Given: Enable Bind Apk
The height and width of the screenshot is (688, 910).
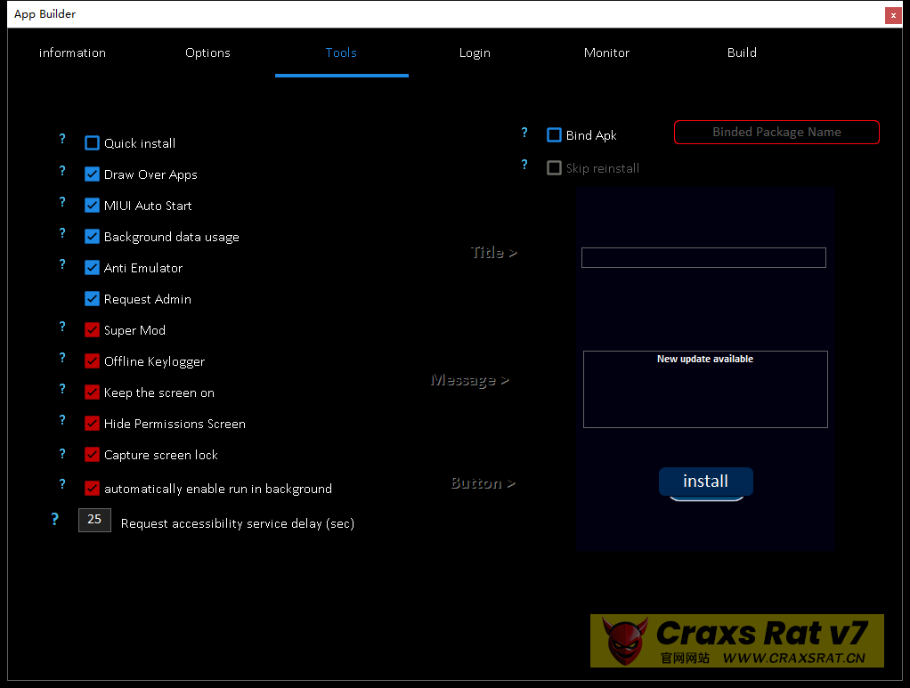Looking at the screenshot, I should click(x=554, y=135).
